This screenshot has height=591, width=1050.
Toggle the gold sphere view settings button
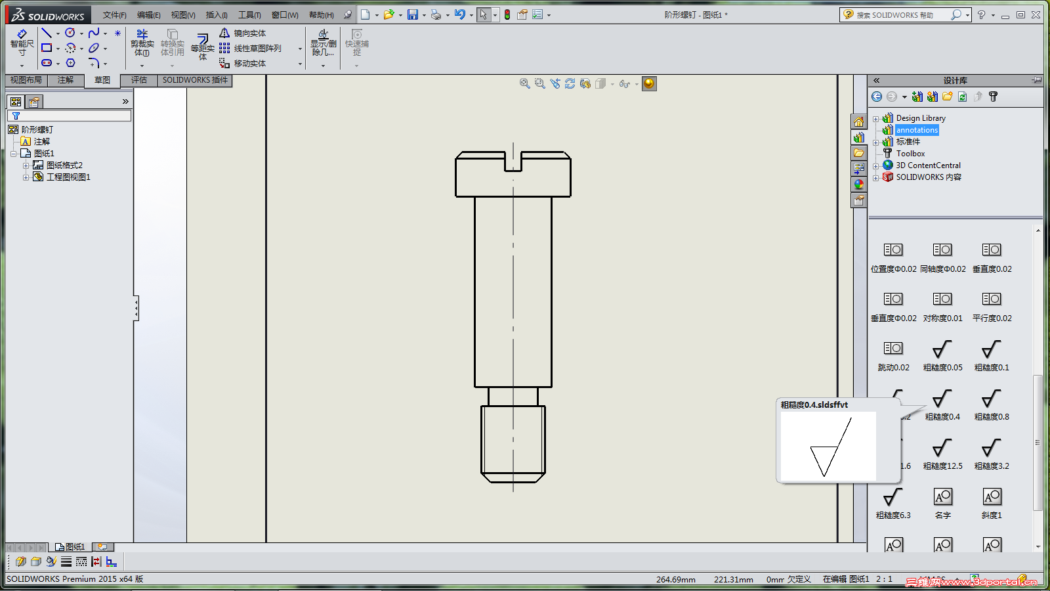[x=649, y=83]
